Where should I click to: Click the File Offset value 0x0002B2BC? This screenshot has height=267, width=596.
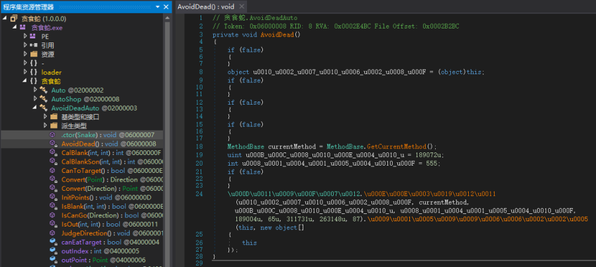click(x=440, y=27)
